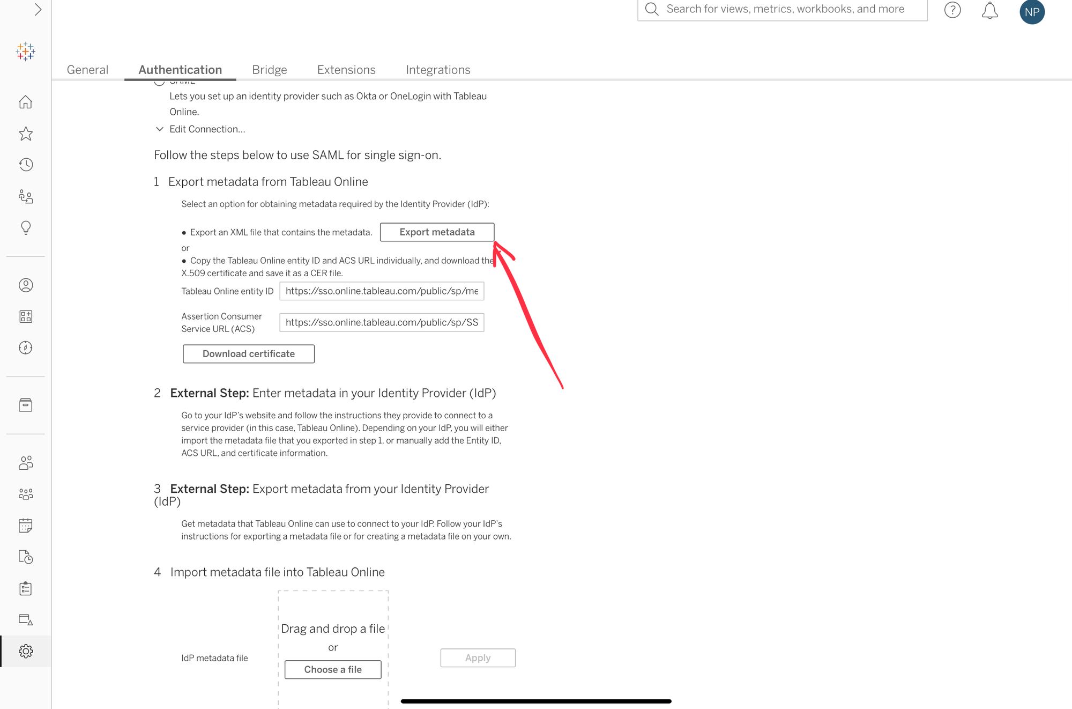This screenshot has width=1072, height=709.
Task: Click the Export metadata button
Action: tap(437, 232)
